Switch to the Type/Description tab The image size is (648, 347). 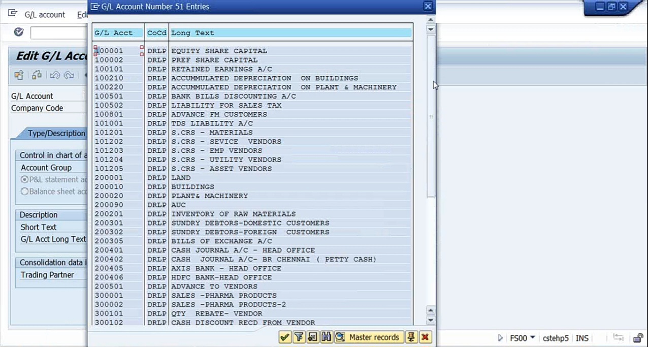pos(56,133)
